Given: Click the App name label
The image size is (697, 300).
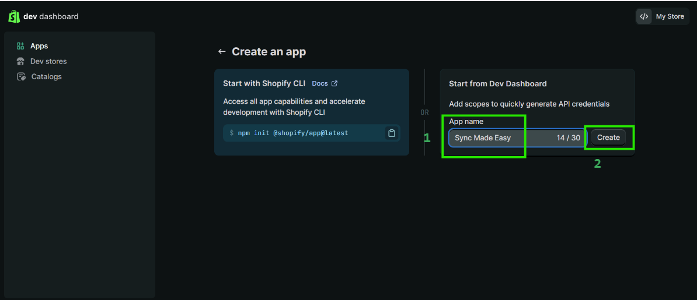Looking at the screenshot, I should click(466, 122).
